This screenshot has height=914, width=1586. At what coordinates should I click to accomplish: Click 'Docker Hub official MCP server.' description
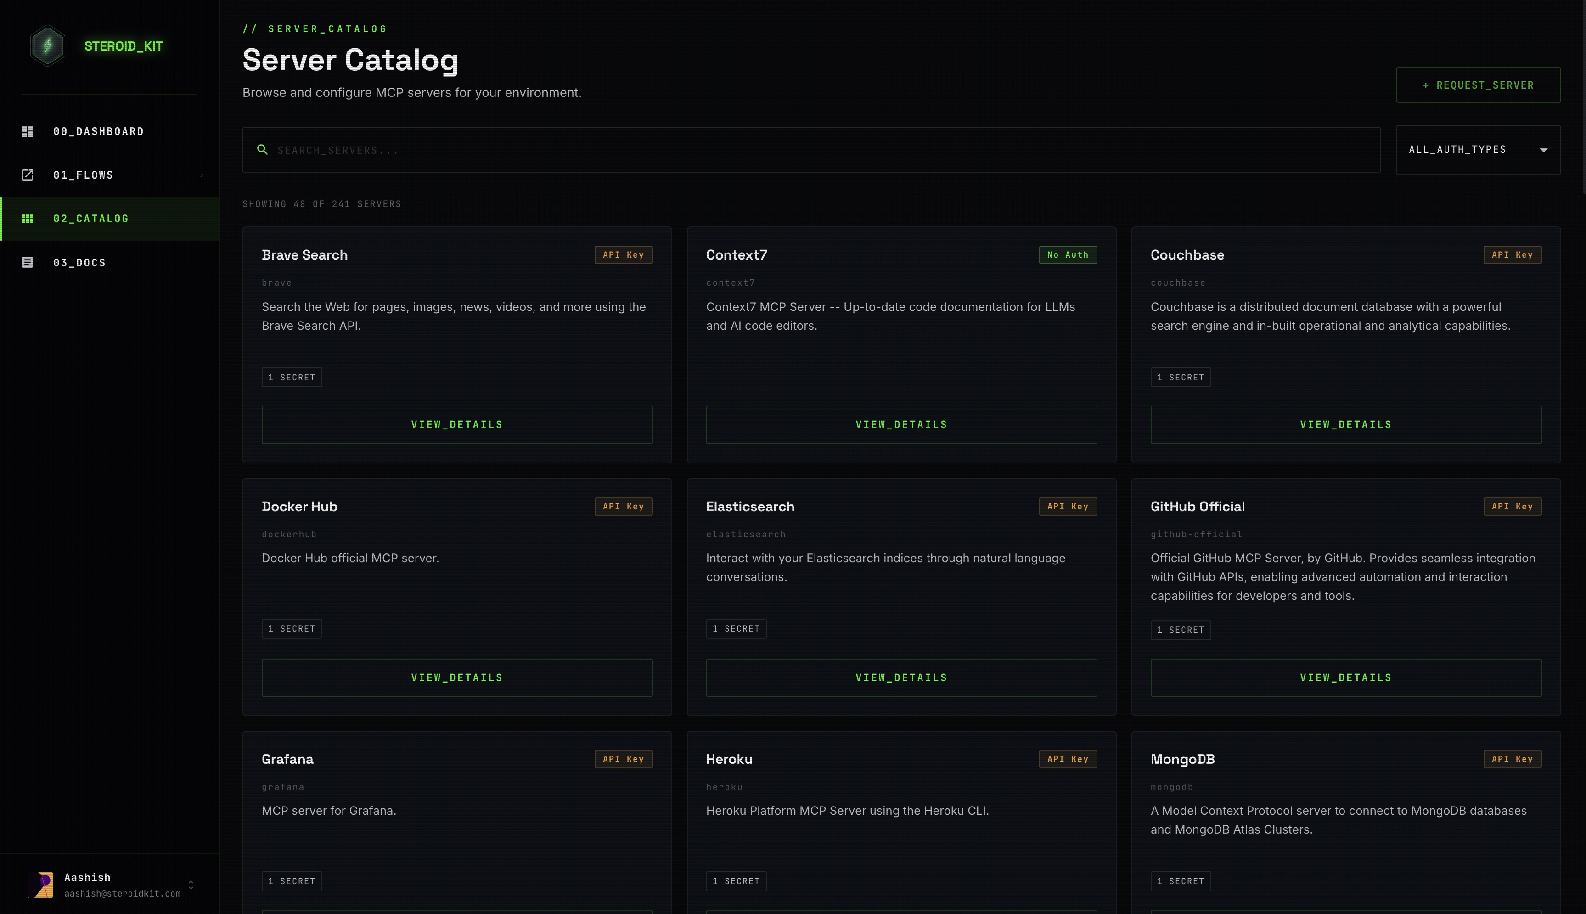click(x=350, y=558)
